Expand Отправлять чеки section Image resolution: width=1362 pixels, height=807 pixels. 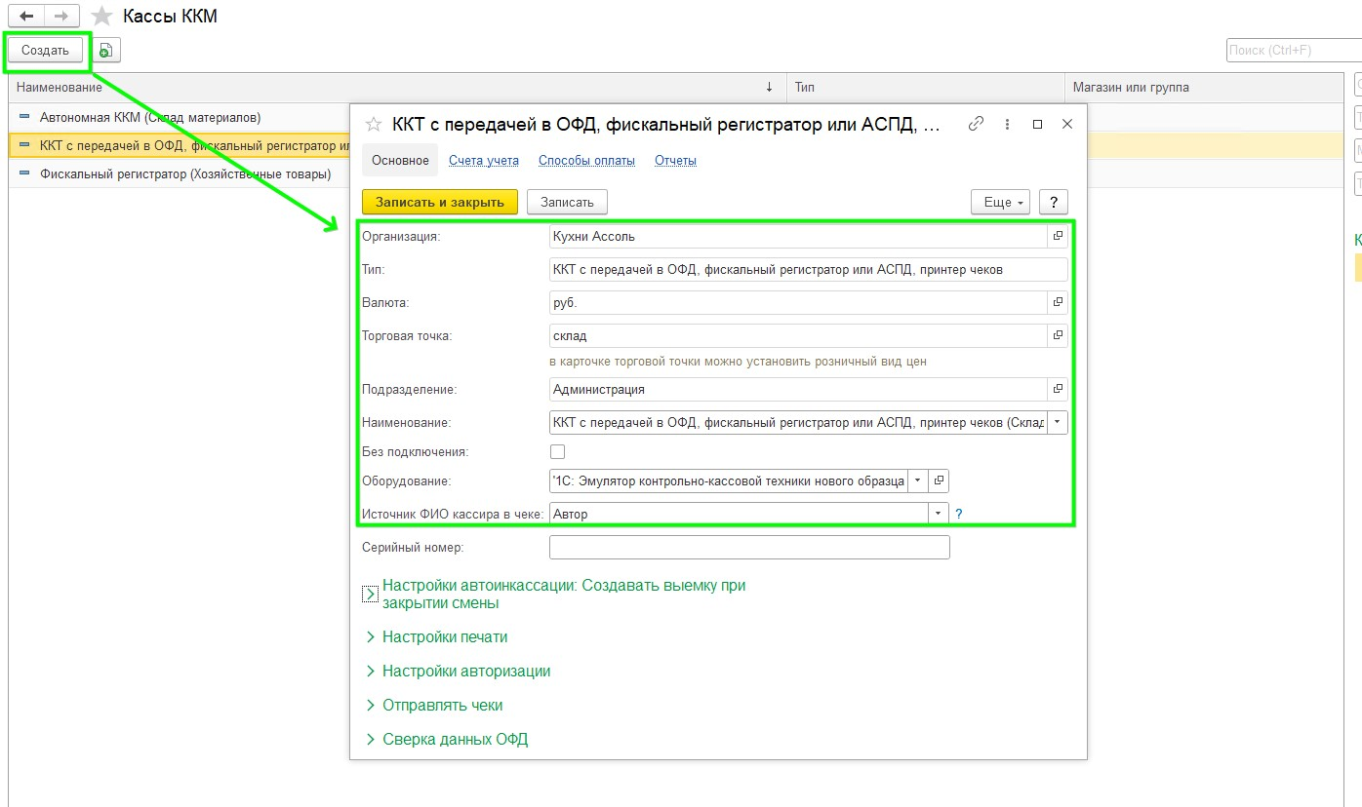pyautogui.click(x=434, y=706)
